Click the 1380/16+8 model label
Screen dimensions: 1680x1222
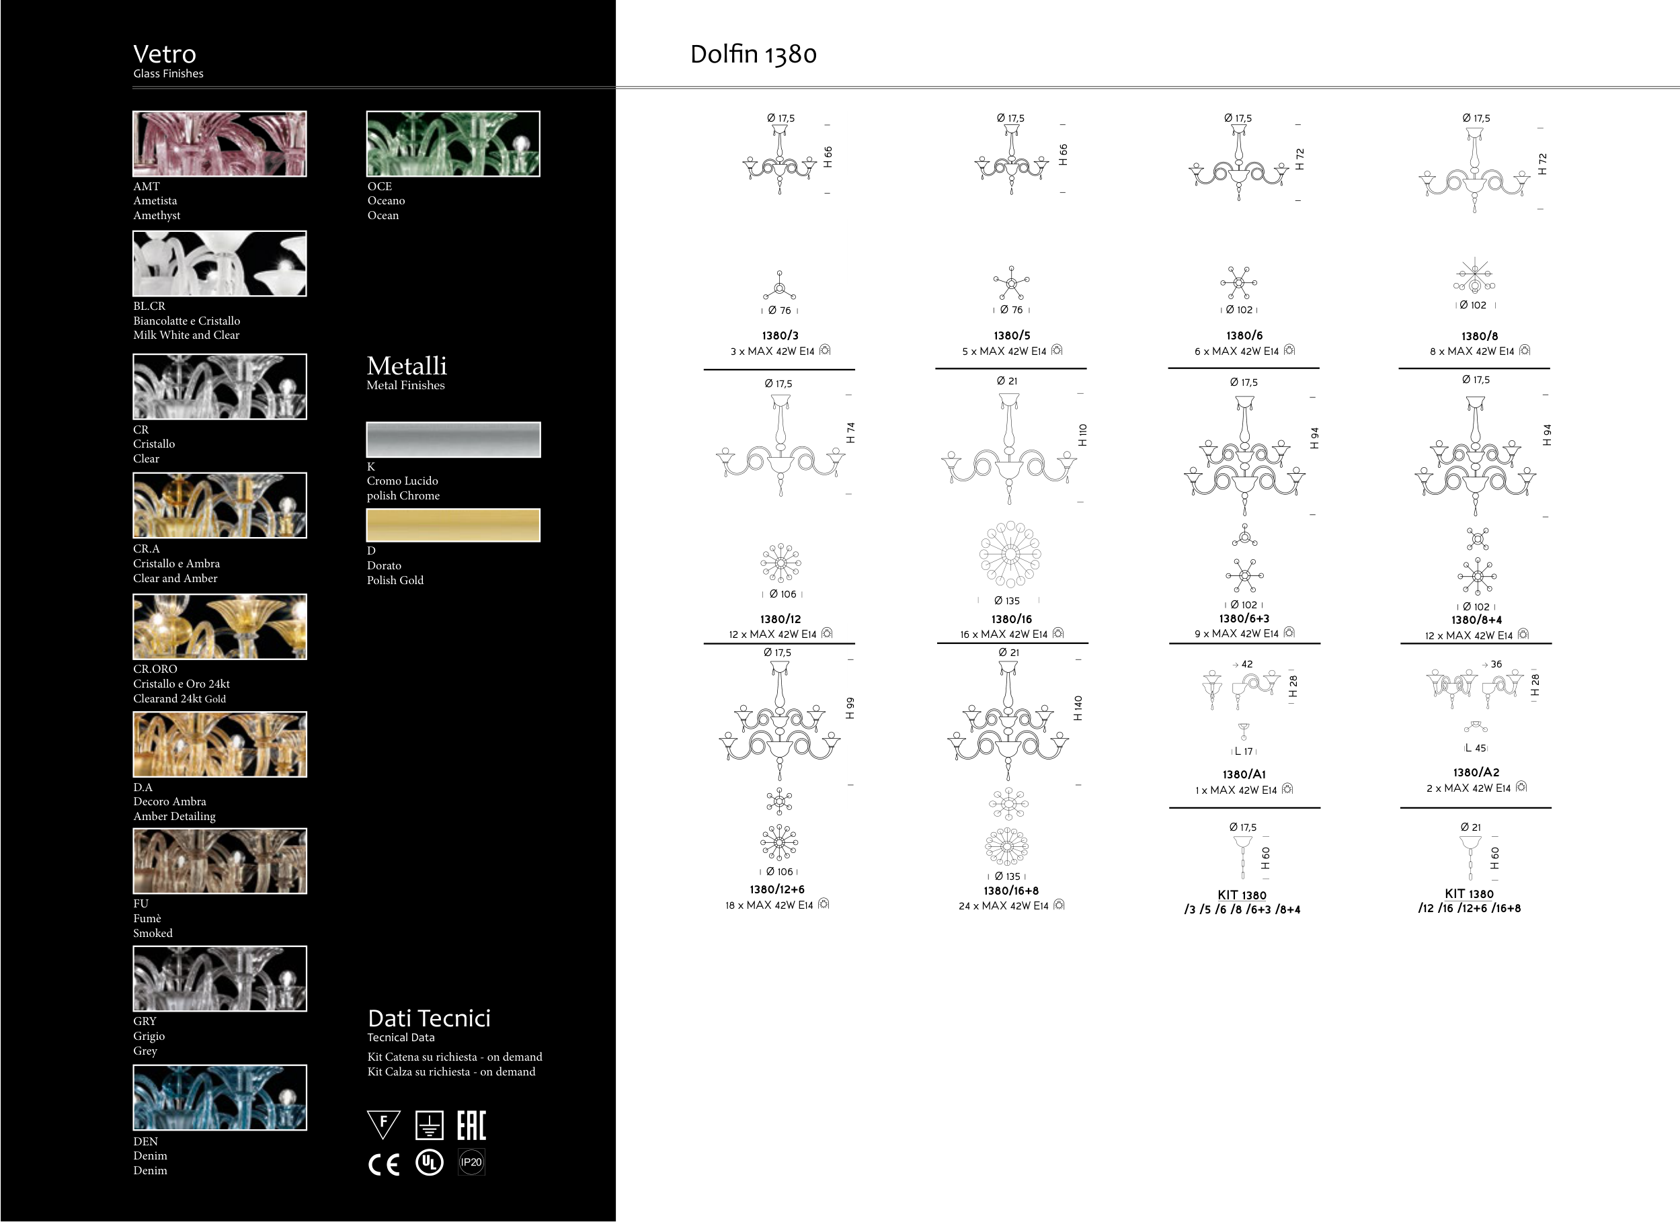(x=1010, y=891)
